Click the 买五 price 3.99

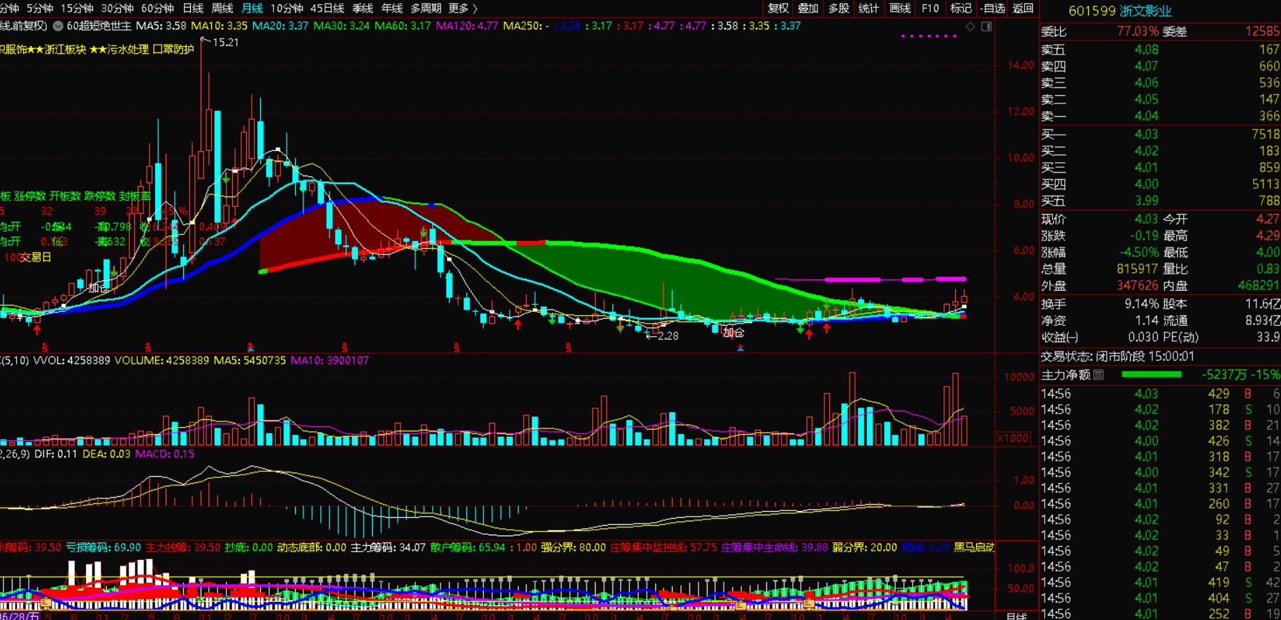(1146, 201)
